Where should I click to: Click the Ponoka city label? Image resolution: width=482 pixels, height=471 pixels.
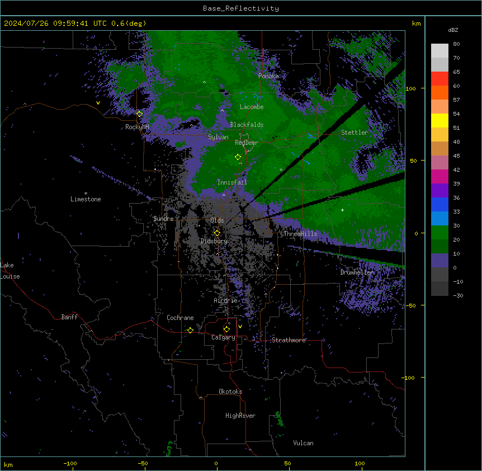click(268, 76)
